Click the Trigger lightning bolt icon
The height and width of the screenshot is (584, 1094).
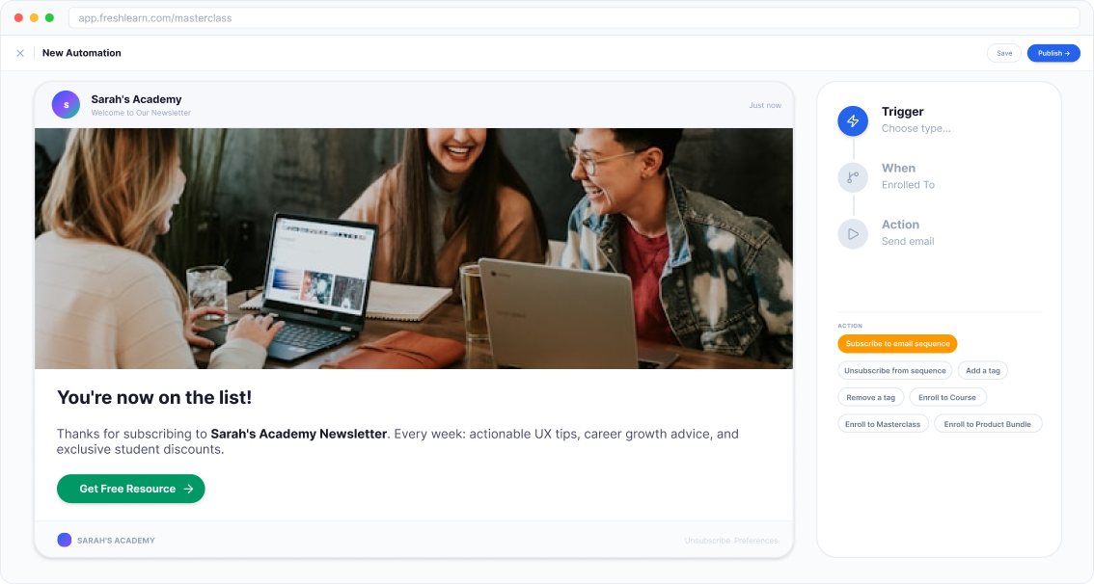853,120
